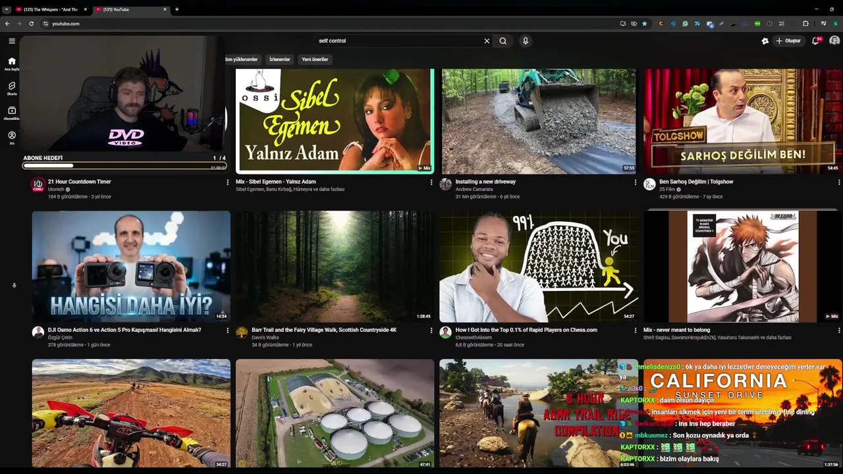Open the YouTube hamburger guide menu

tap(12, 41)
